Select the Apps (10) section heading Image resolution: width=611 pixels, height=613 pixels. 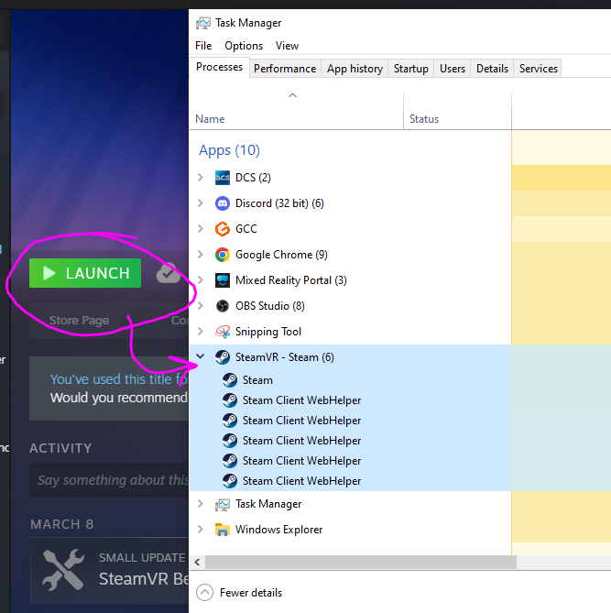click(229, 150)
